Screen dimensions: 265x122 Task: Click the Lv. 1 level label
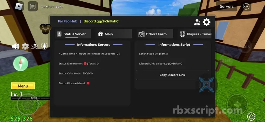click(17, 94)
